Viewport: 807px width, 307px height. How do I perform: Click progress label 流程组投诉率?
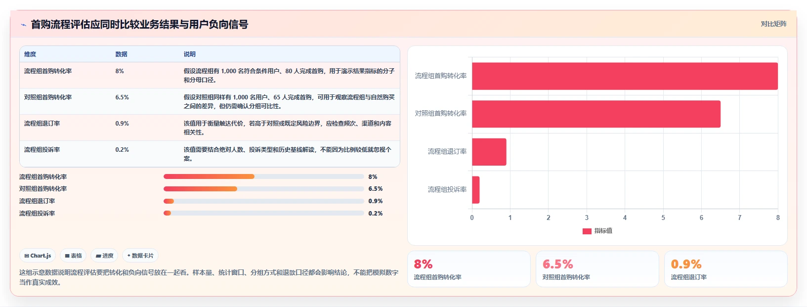(x=37, y=214)
